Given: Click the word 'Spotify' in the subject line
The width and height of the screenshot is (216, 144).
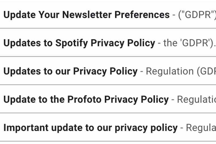Looking at the screenshot, I should [x=72, y=43].
